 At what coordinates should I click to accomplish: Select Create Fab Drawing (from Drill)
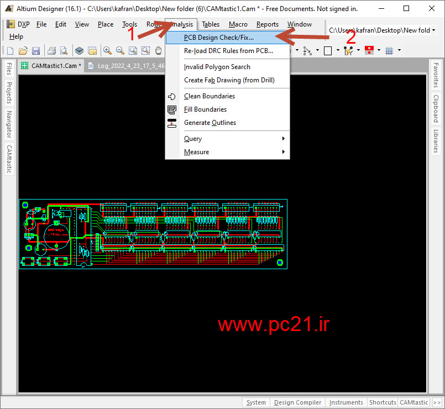pos(227,80)
